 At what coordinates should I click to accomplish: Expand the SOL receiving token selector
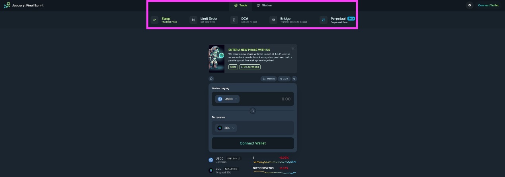tap(226, 128)
